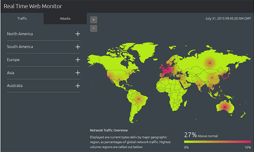Click the Australia traffic hotspot on map

tap(225, 107)
